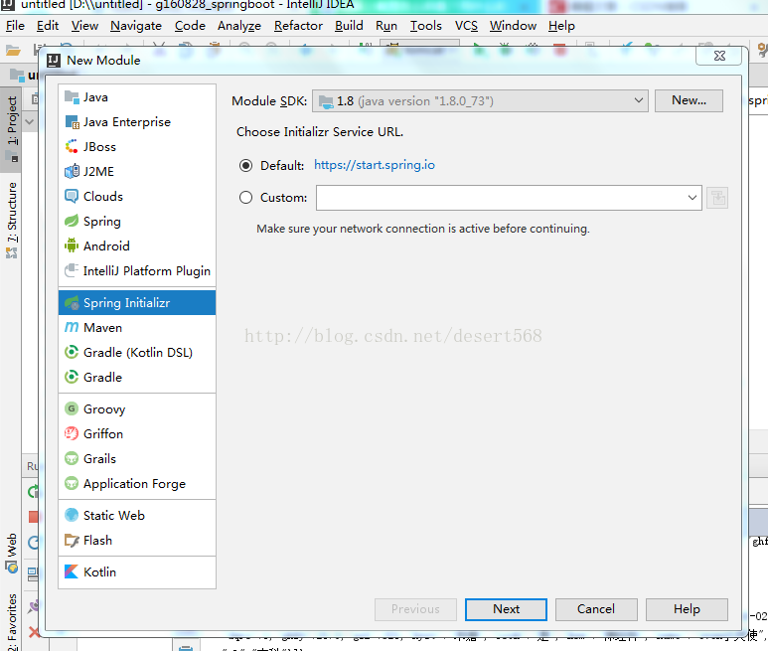Select the "Spring Initializr" list entry text
768x651 pixels.
click(x=126, y=303)
